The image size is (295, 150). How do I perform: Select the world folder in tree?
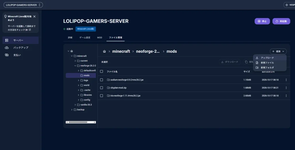[86, 85]
